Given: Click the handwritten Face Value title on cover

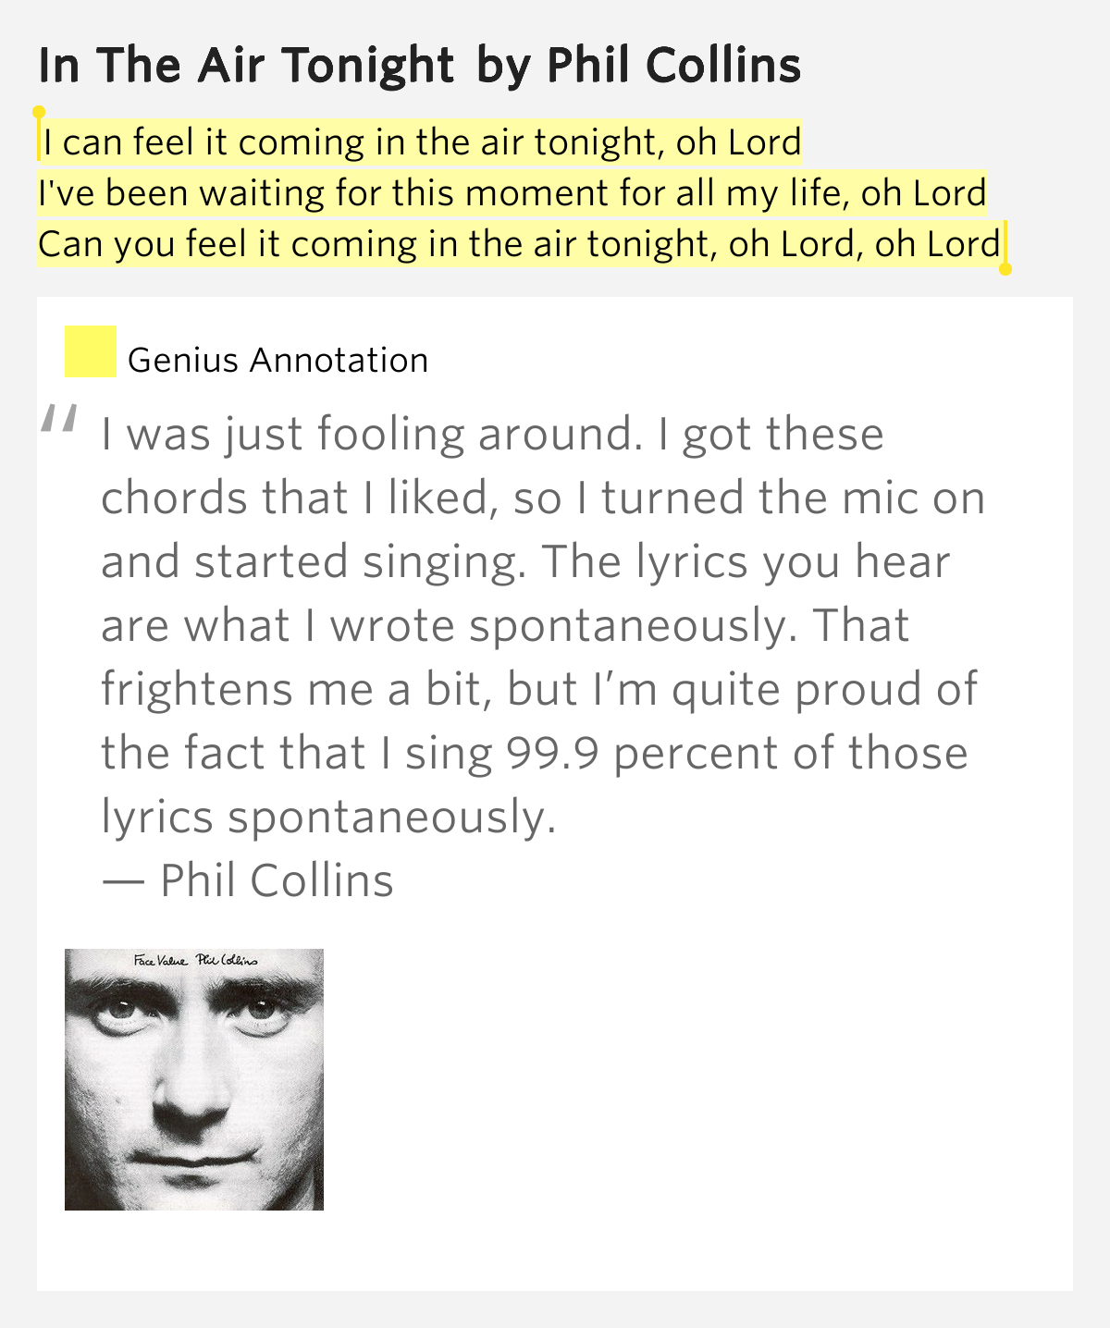Looking at the screenshot, I should click(159, 961).
